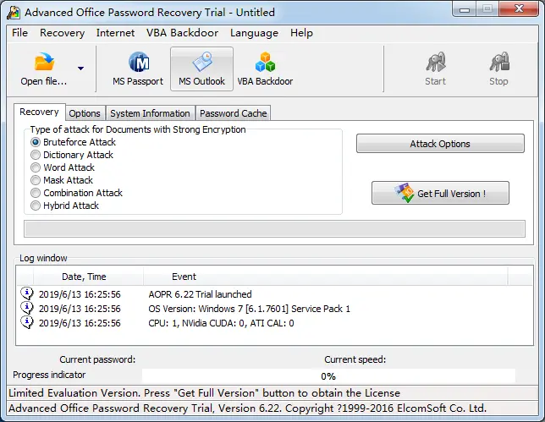
Task: Show the Password Cache tab
Action: tap(234, 113)
